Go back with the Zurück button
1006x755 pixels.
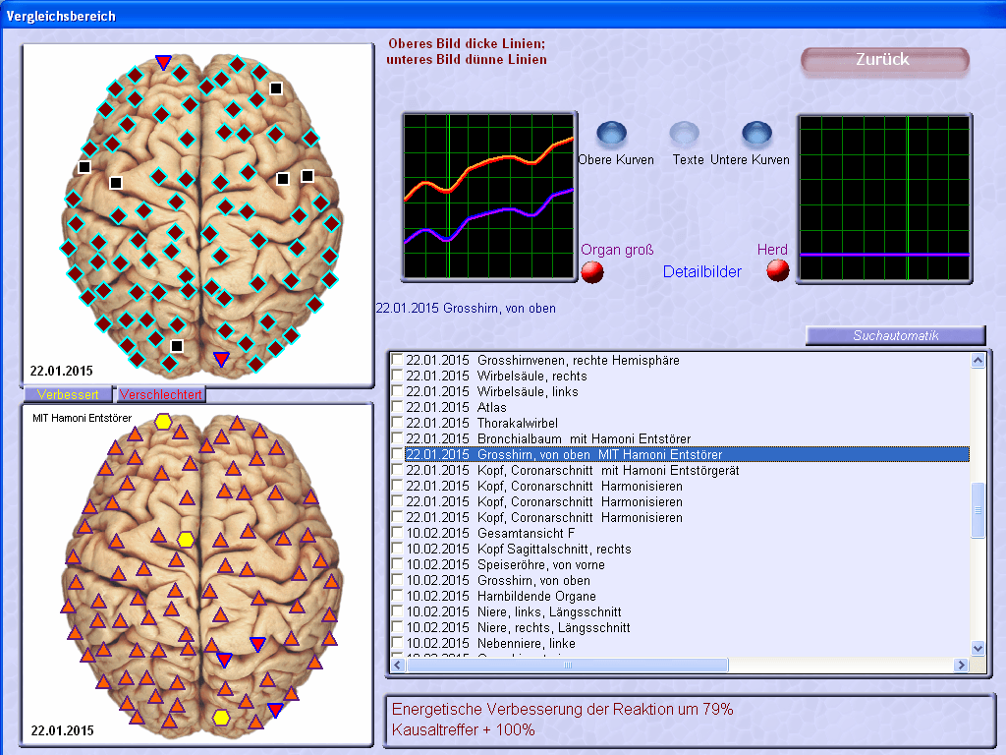tap(885, 61)
